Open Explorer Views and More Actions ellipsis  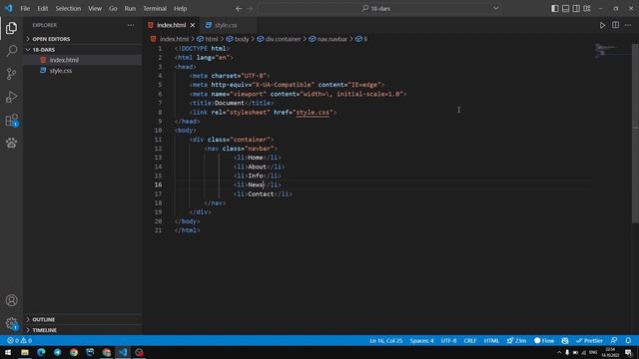tap(131, 25)
